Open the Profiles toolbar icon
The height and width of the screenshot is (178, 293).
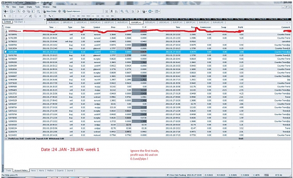(11, 11)
